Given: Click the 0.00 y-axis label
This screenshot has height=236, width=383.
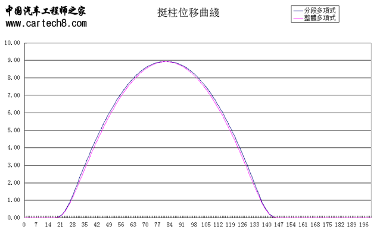Looking at the screenshot, I should (14, 218).
